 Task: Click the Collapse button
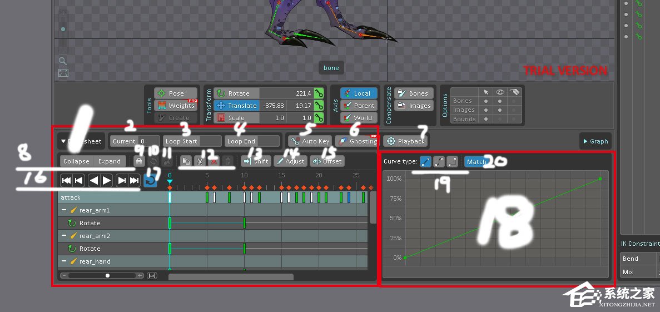coord(76,161)
